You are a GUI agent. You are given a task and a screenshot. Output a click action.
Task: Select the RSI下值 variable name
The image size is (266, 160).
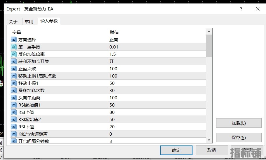[26, 127]
